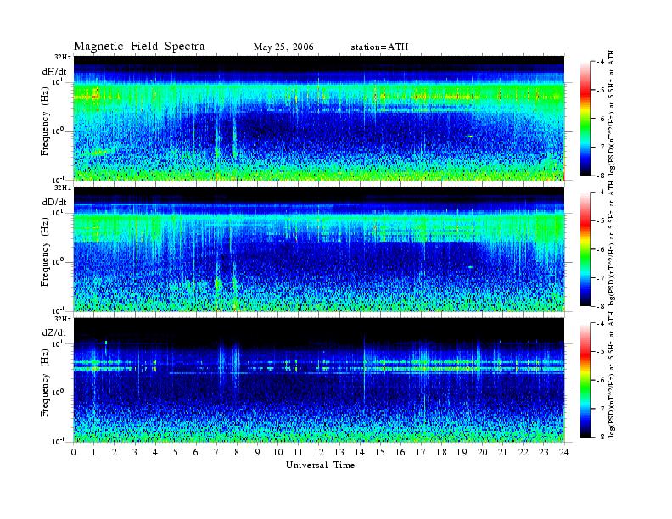Click the "32Hz" label above dZ/dt
Image resolution: width=672 pixels, height=519 pixels.
(63, 319)
